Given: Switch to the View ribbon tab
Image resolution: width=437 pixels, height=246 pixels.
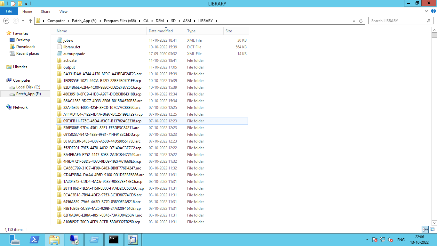Looking at the screenshot, I should (x=63, y=11).
